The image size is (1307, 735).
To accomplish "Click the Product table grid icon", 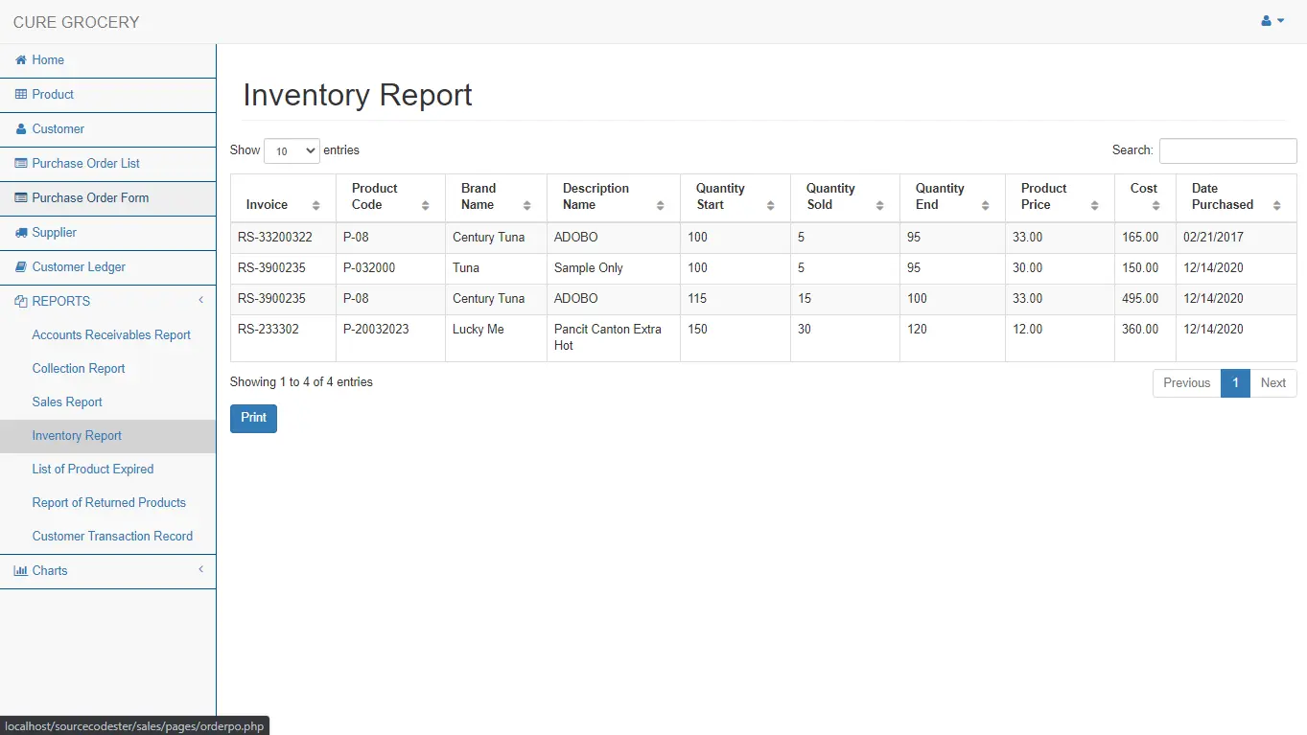I will click(21, 95).
